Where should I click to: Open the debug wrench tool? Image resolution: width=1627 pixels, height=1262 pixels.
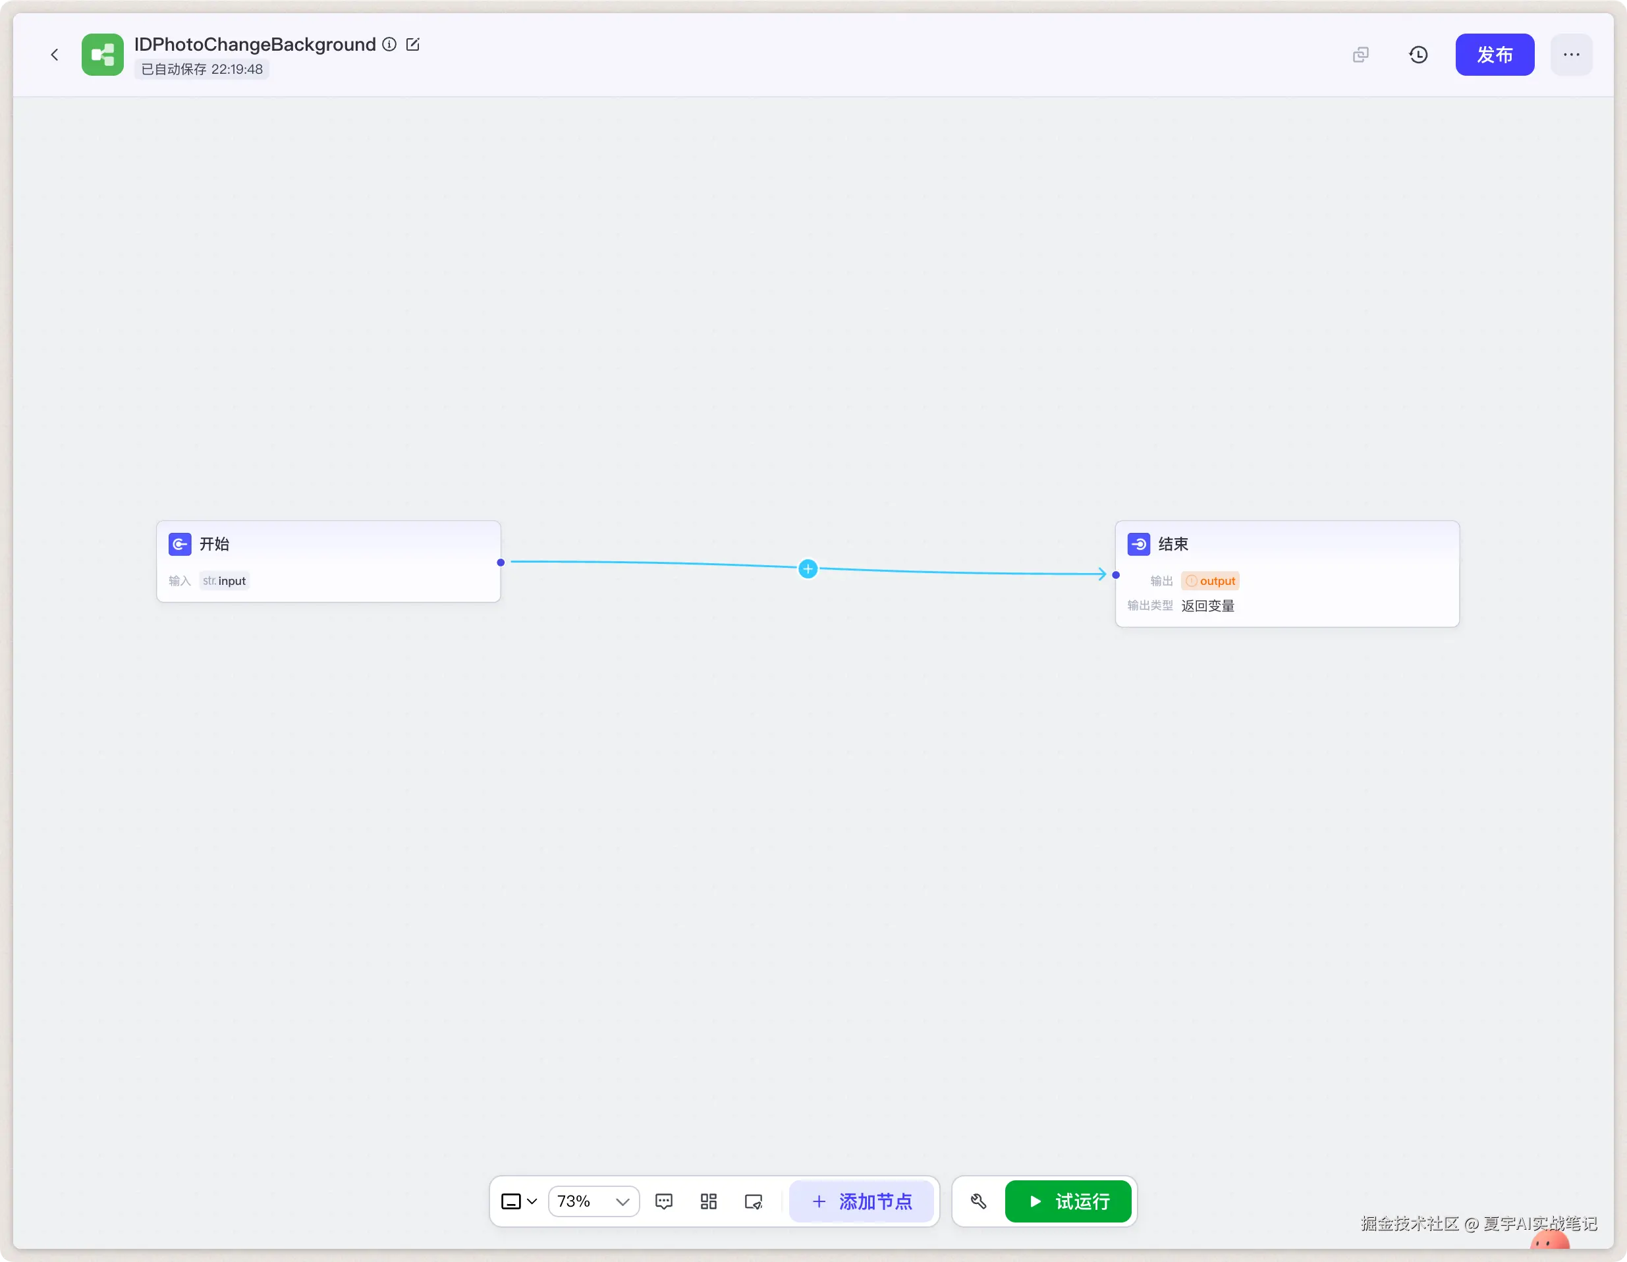pos(978,1201)
